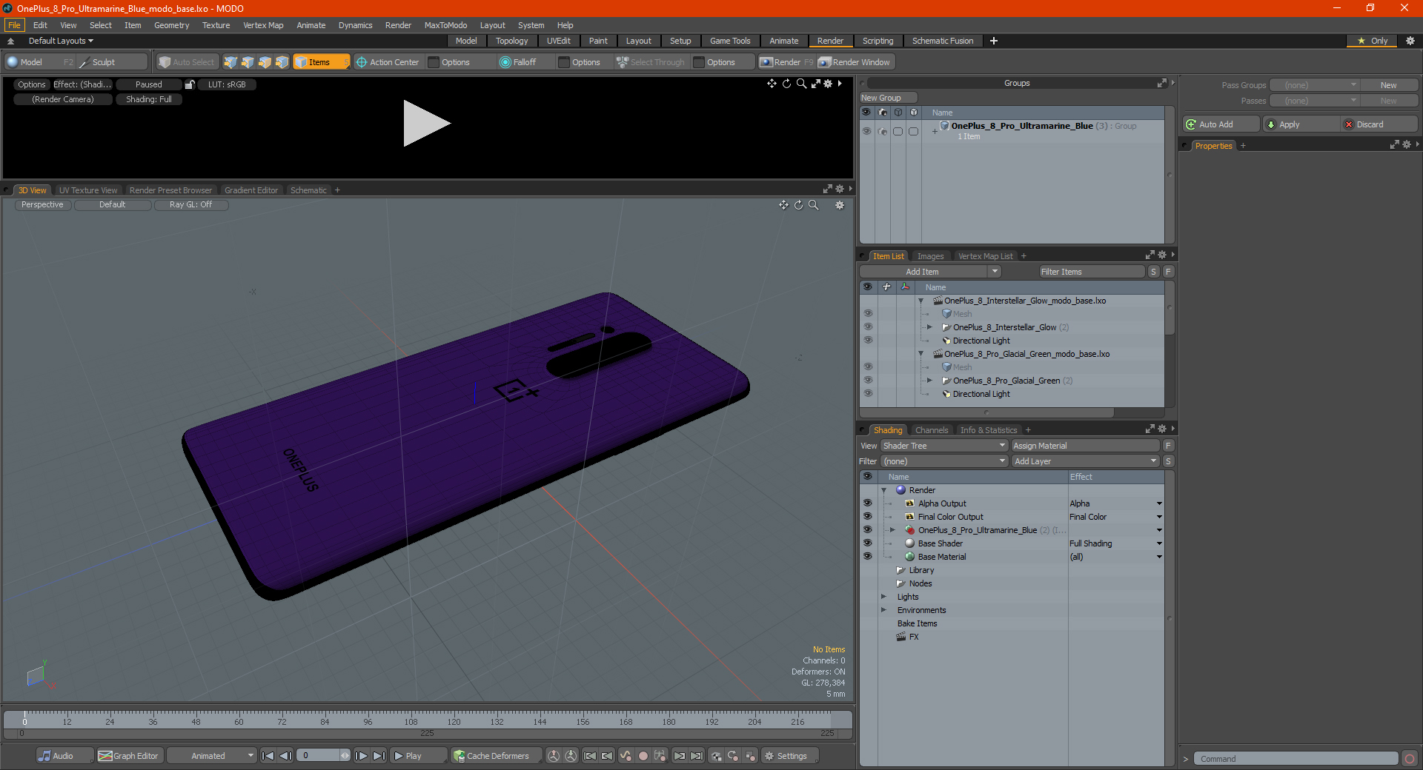Reset render preview rotation icon
This screenshot has width=1423, height=770.
tap(786, 84)
